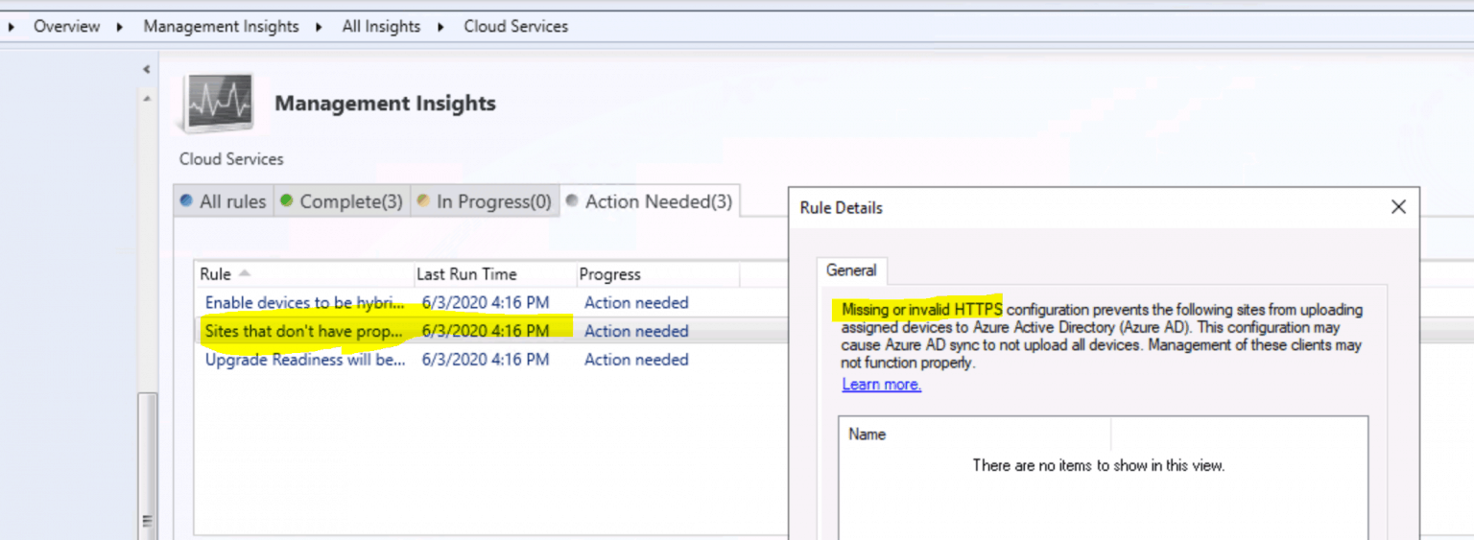The width and height of the screenshot is (1474, 540).
Task: Click the Progress column header
Action: (x=657, y=274)
